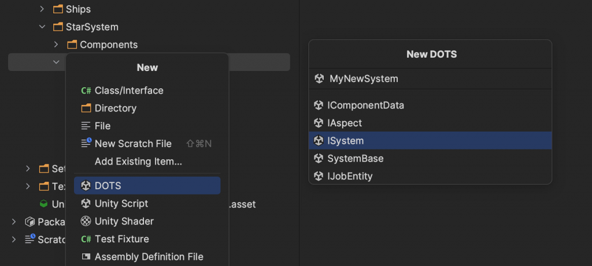Click the C# icon next to Class/Interface
The height and width of the screenshot is (266, 592).
click(x=86, y=91)
